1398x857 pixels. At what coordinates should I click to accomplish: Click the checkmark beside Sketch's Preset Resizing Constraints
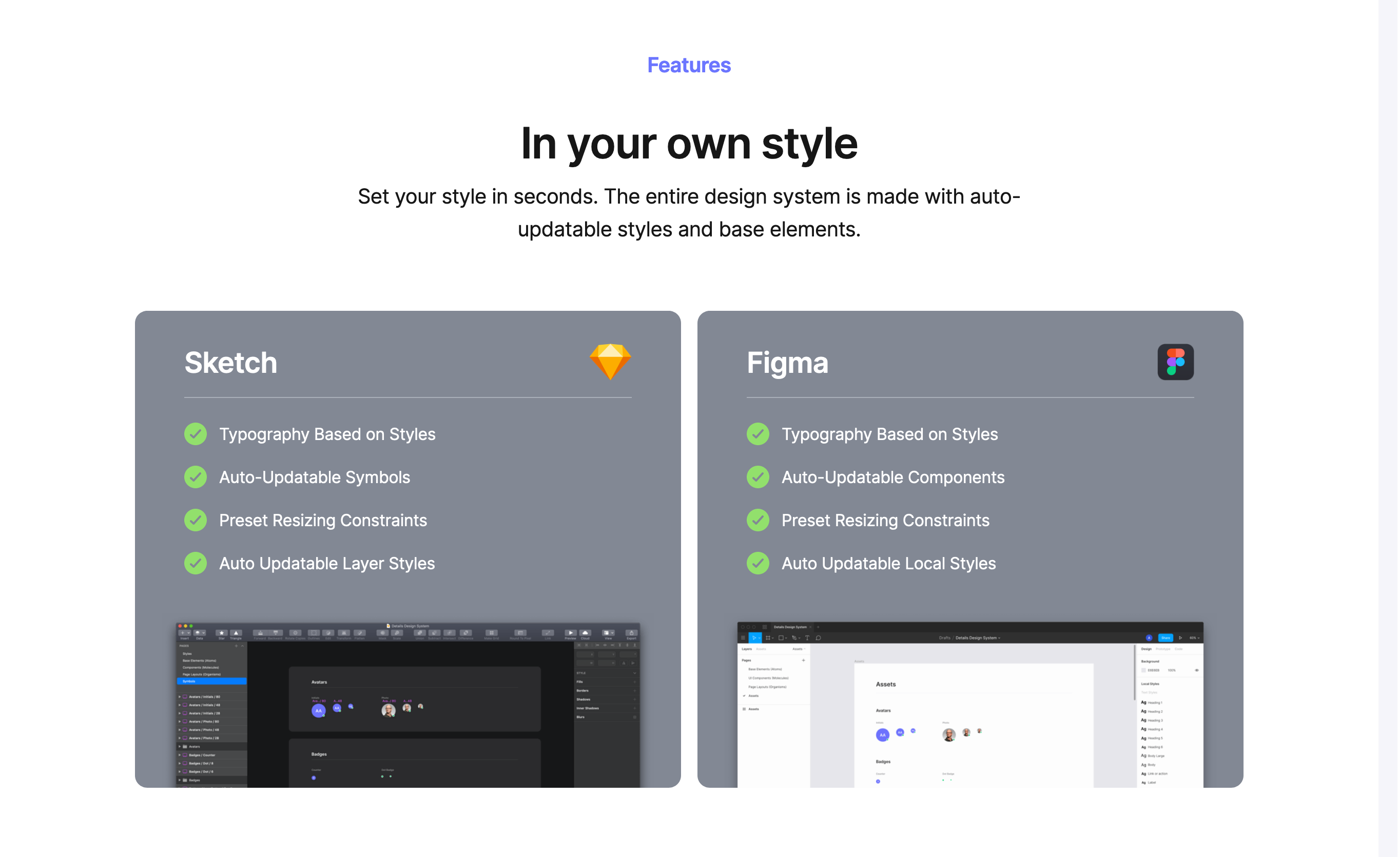(x=196, y=521)
